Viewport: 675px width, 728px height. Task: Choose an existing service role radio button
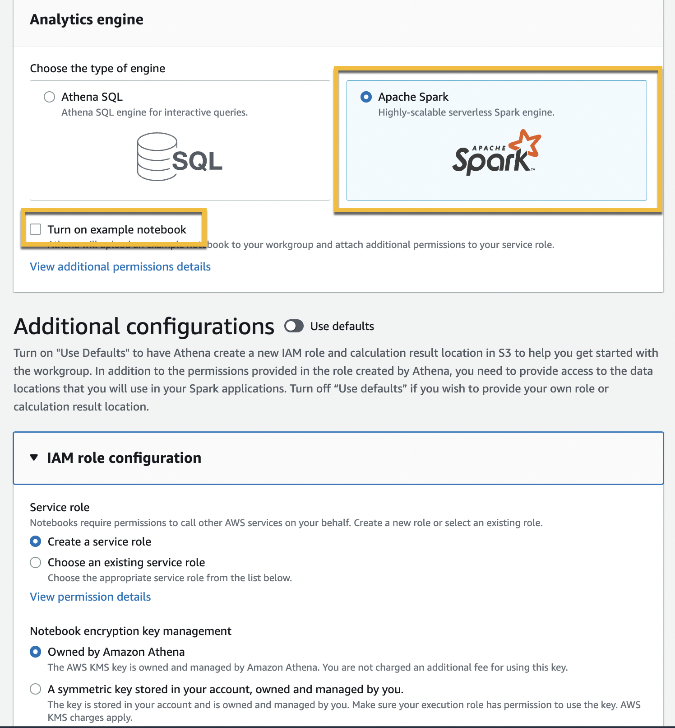point(36,562)
